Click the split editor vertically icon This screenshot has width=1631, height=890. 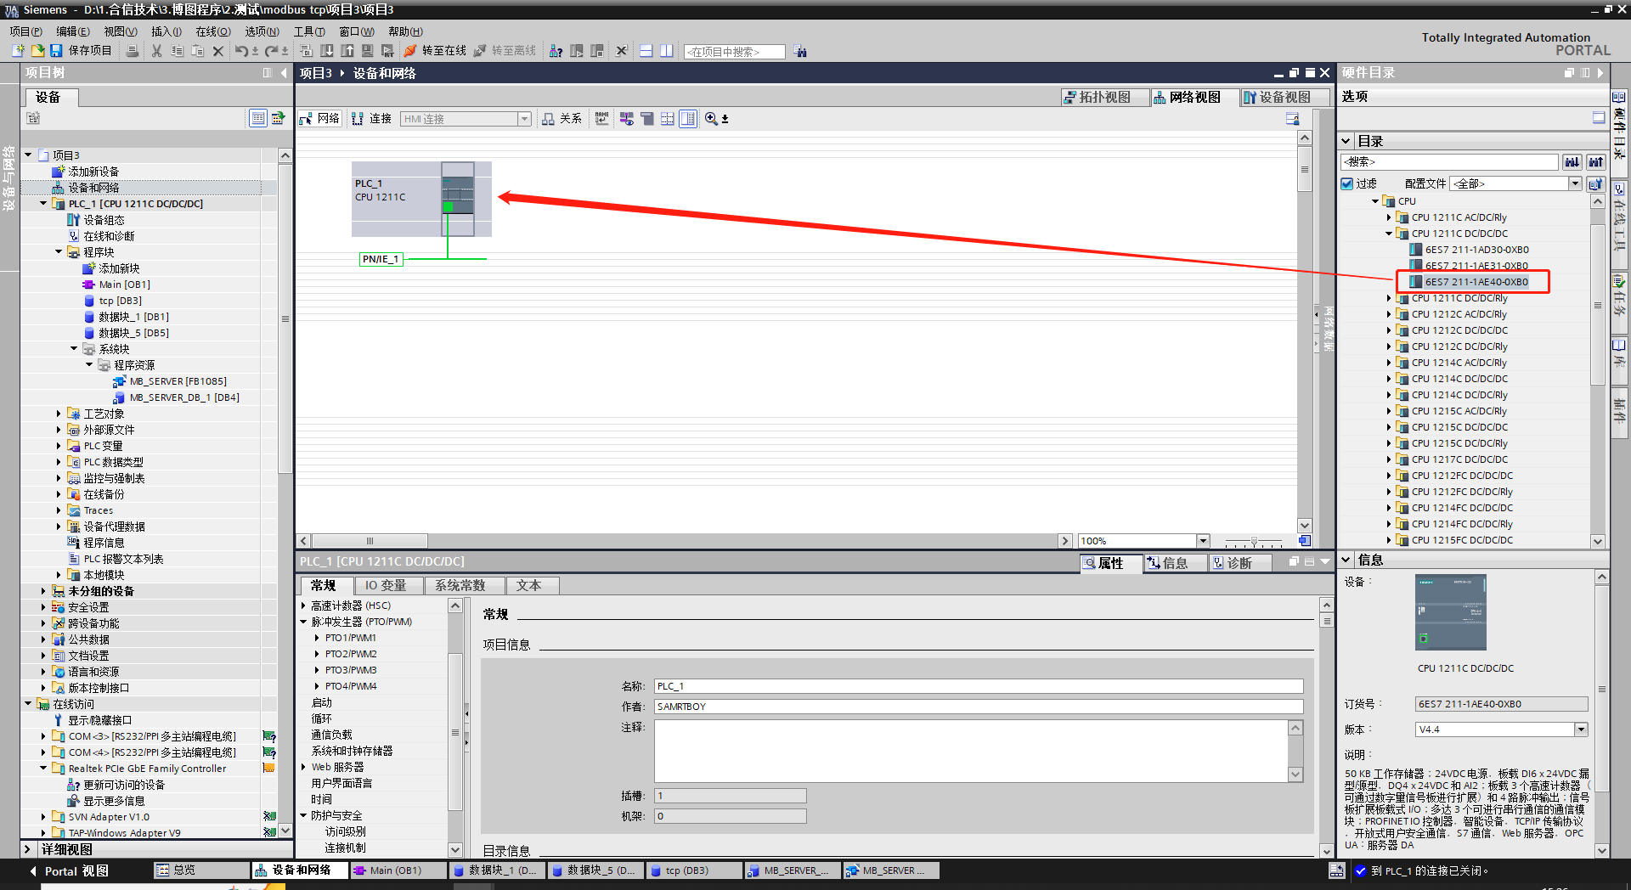pyautogui.click(x=667, y=51)
